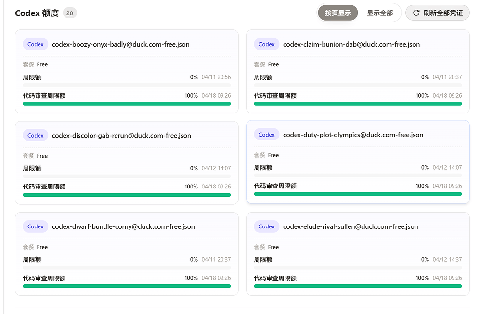Click Codex tag on claim-bunion-dab card

267,44
